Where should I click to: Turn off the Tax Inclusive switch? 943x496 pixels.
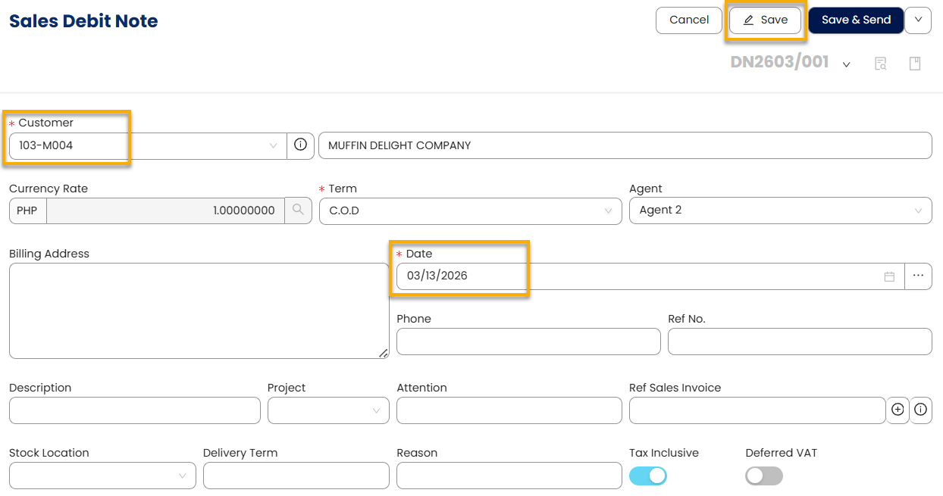(x=648, y=476)
